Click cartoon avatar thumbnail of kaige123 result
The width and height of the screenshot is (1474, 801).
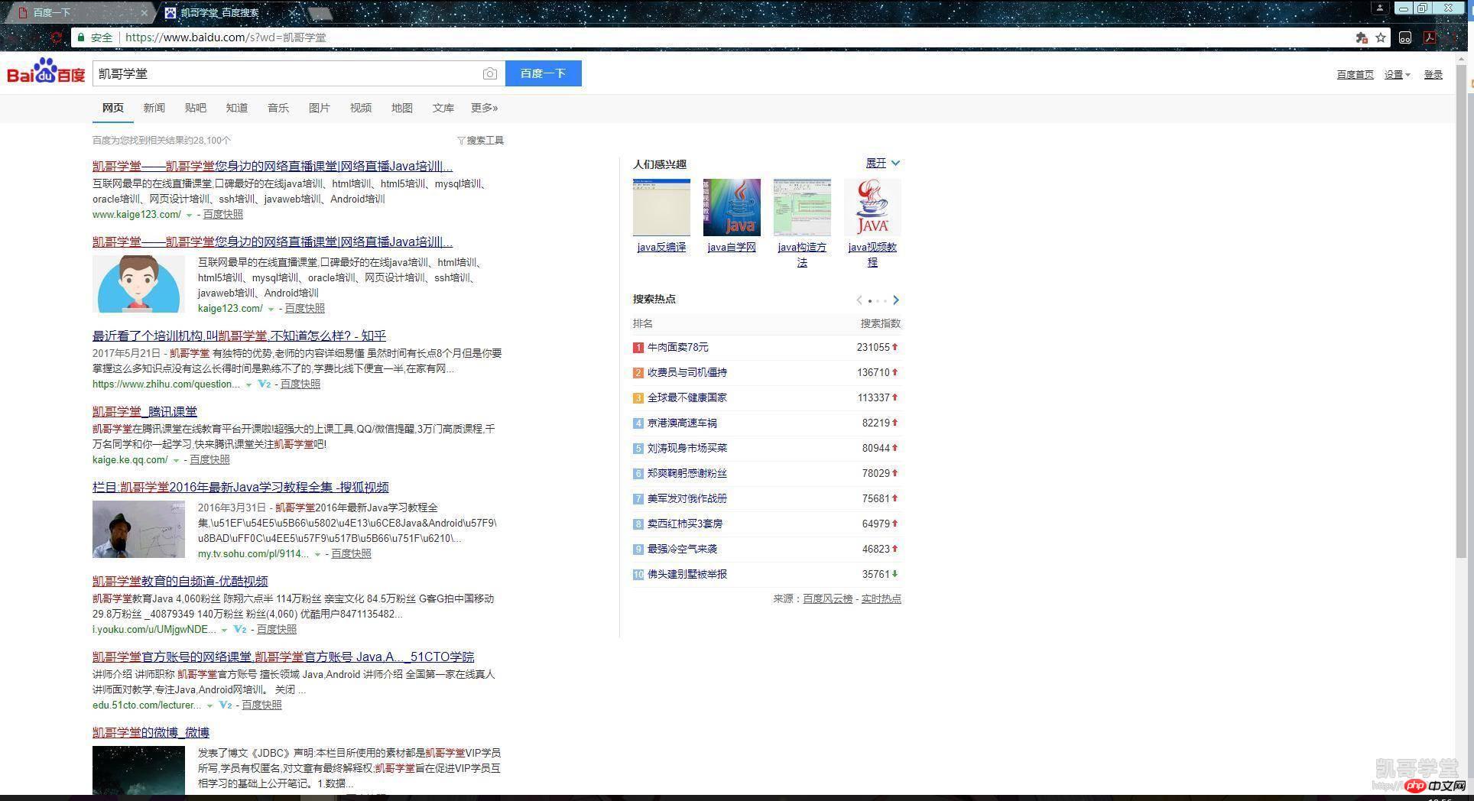click(x=138, y=284)
